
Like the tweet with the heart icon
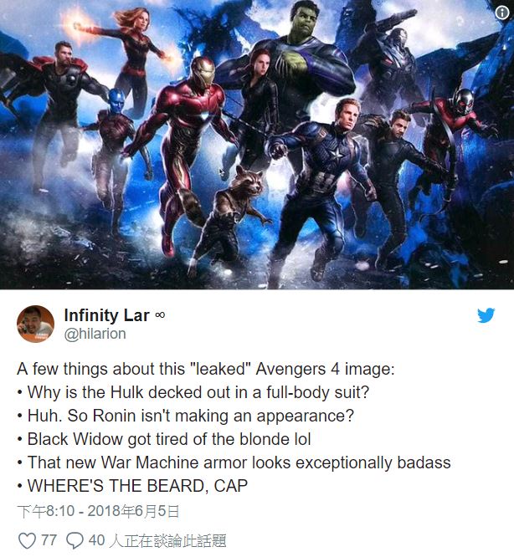pos(27,541)
